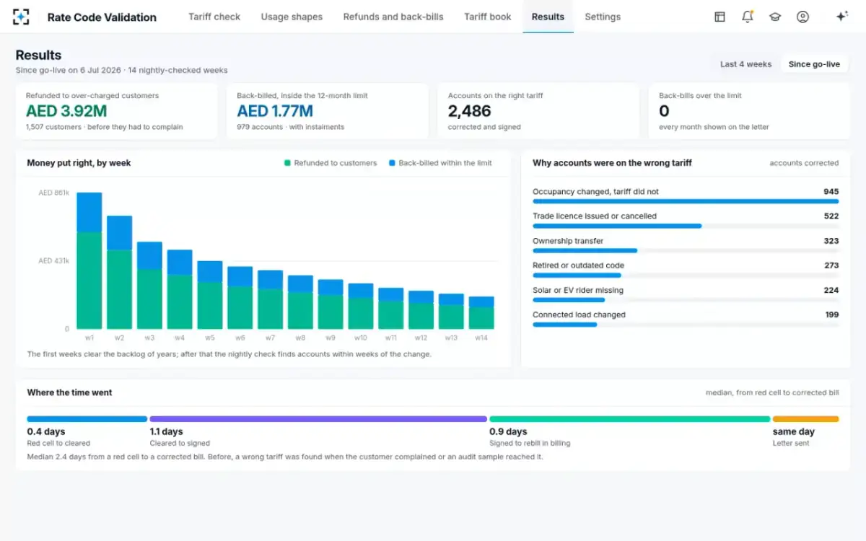Click the Occupancy changed, tariff did not bar
This screenshot has height=541, width=866.
pos(686,201)
